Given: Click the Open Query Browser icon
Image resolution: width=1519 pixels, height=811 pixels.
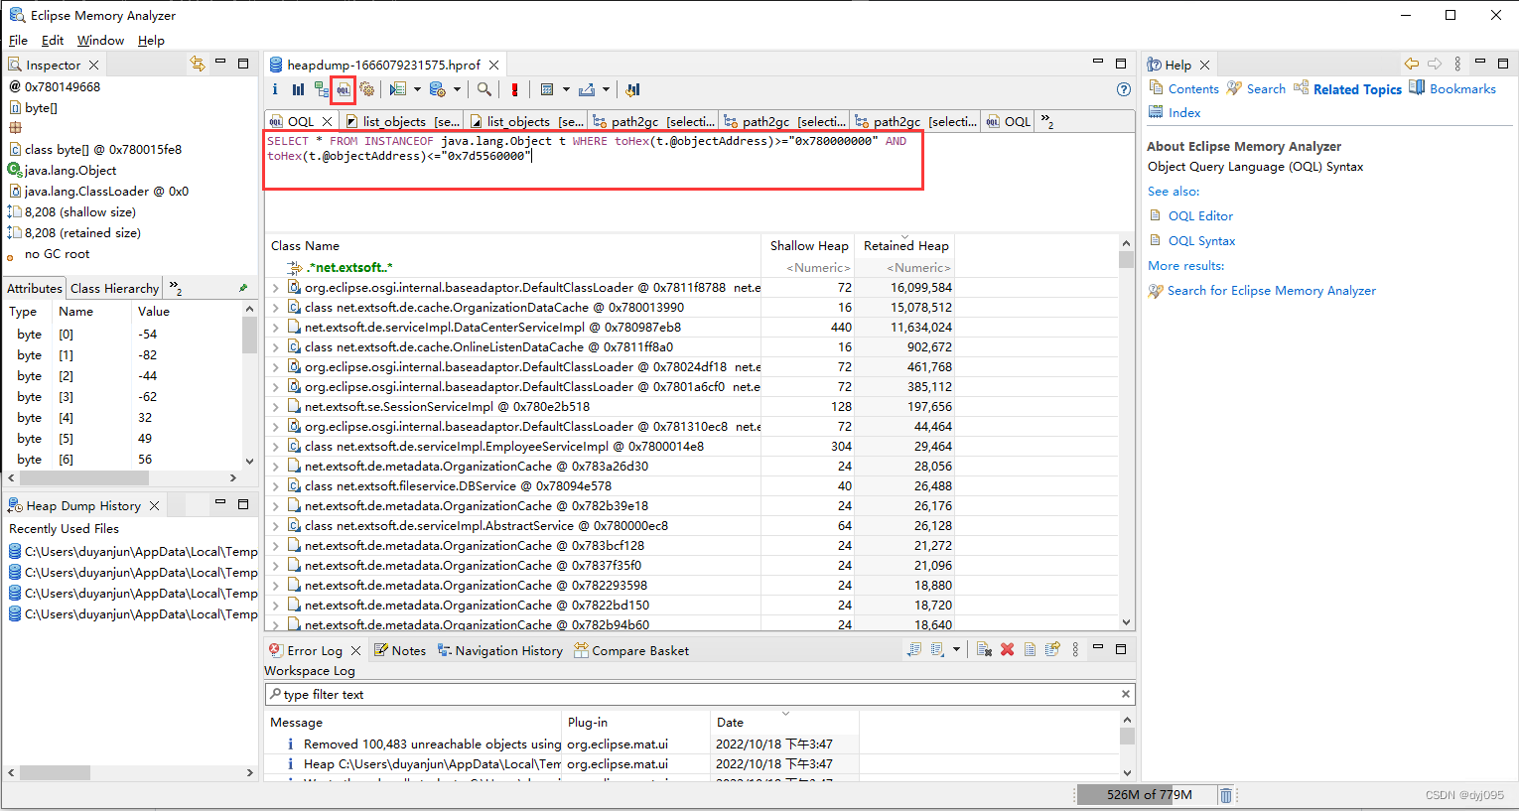Looking at the screenshot, I should (x=437, y=89).
